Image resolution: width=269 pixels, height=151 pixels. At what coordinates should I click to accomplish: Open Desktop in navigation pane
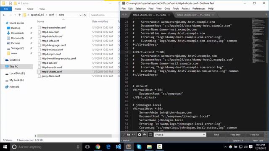click(x=16, y=28)
